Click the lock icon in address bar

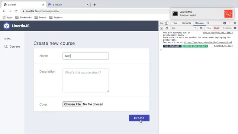click(23, 11)
